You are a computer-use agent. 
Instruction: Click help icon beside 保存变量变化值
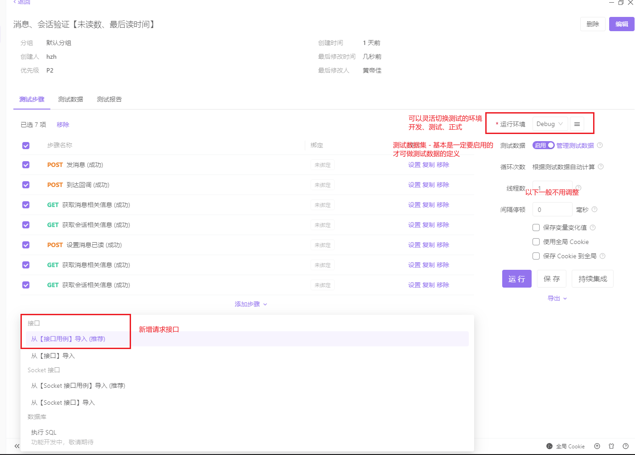tap(593, 227)
